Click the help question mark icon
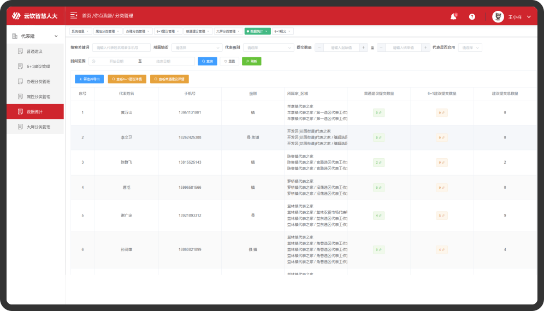This screenshot has width=544, height=311. [x=472, y=17]
